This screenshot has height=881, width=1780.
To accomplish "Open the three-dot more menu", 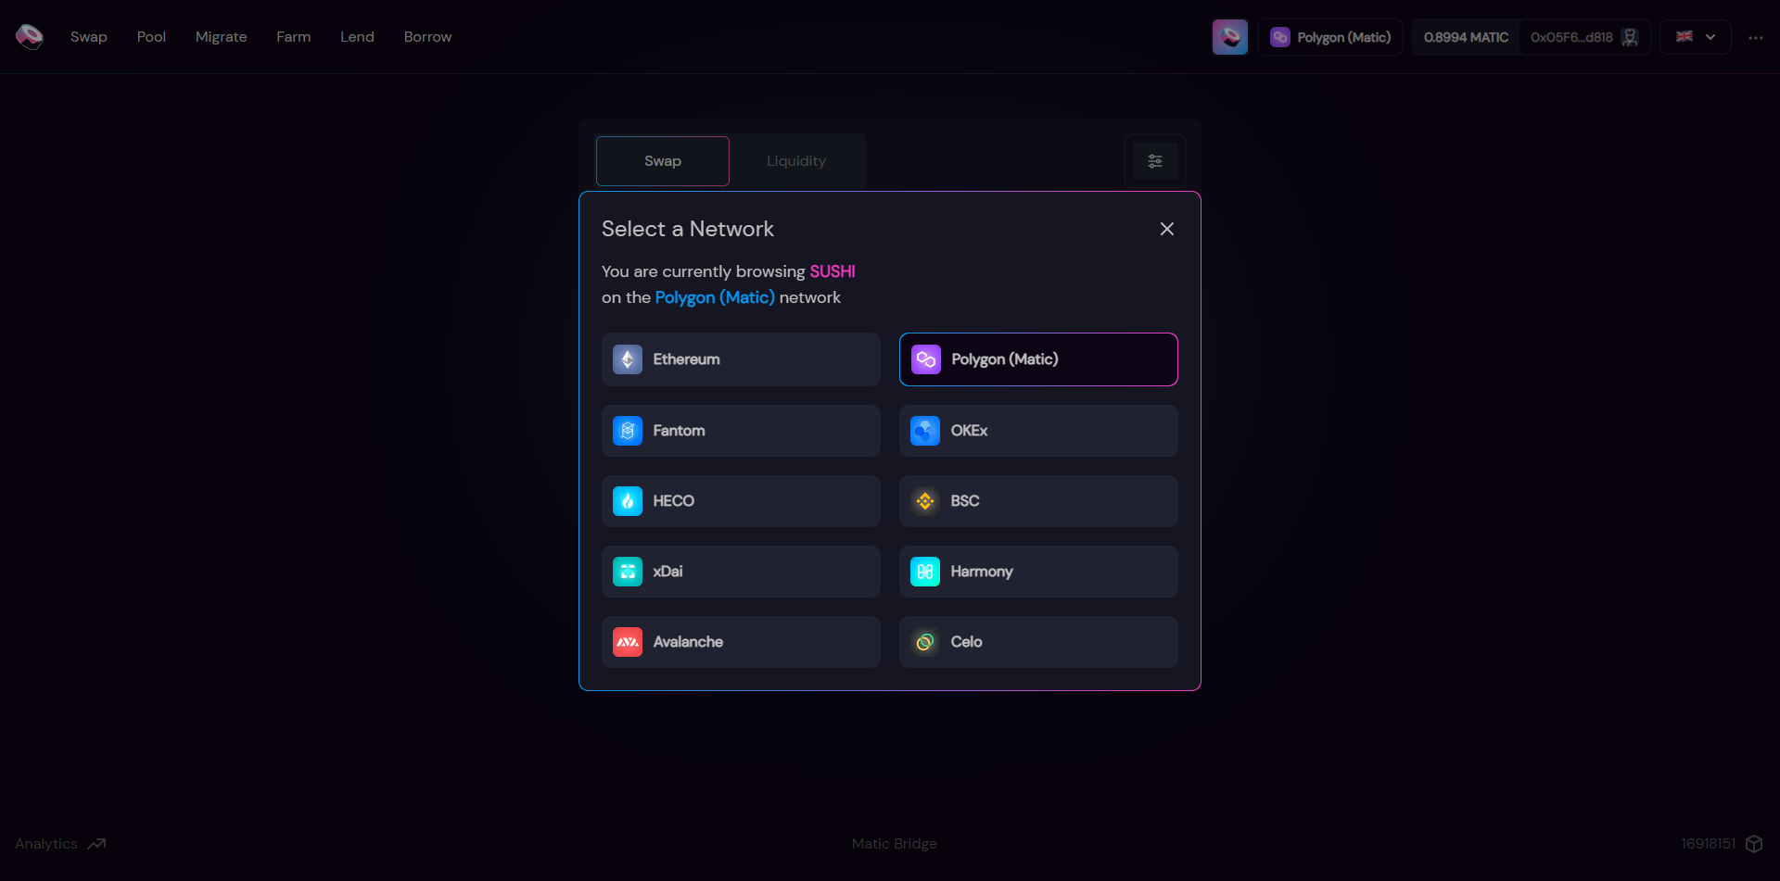I will coord(1755,37).
